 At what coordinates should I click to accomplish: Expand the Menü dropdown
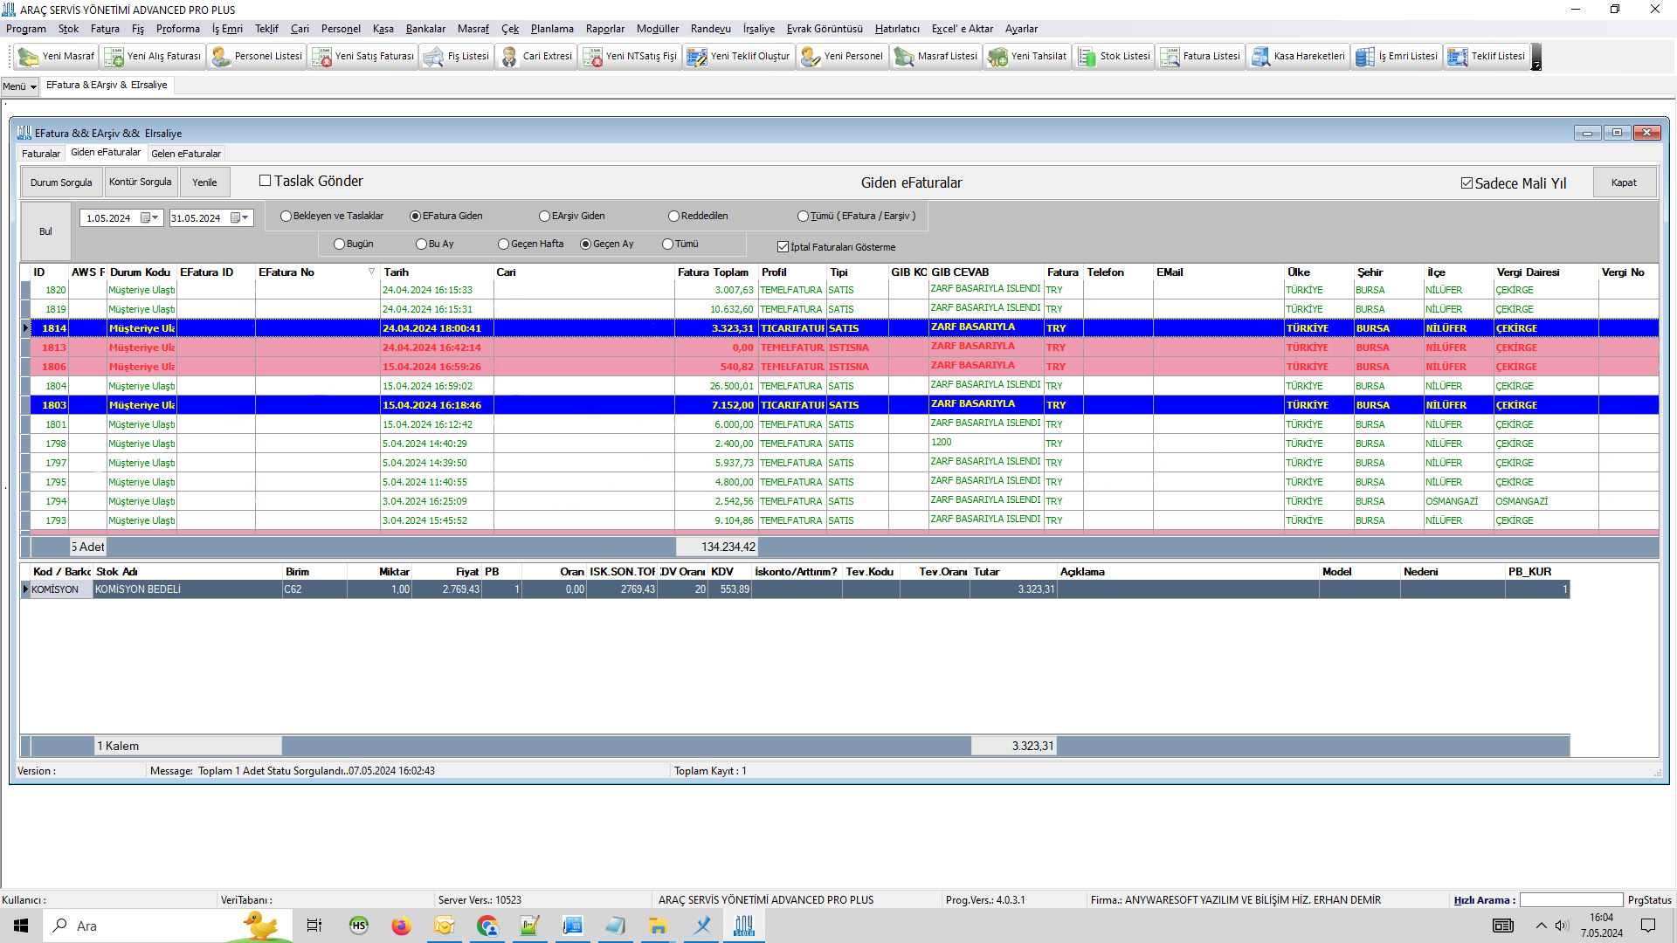tap(19, 86)
